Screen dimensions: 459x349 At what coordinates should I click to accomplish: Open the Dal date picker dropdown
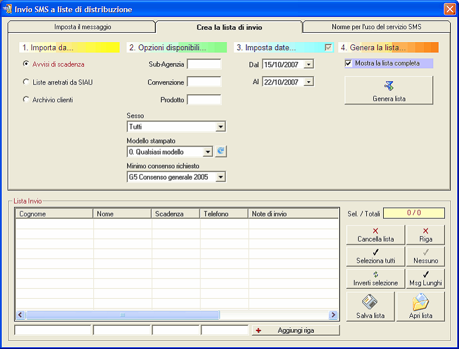309,64
